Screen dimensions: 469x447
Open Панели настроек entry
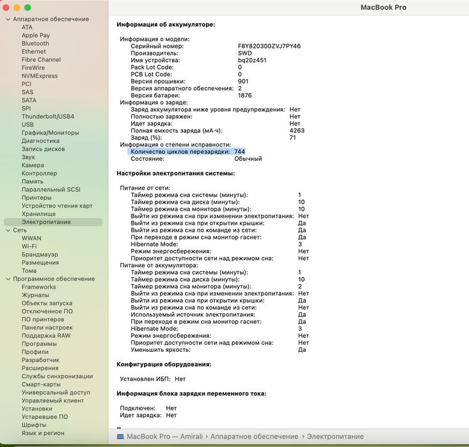[47, 328]
